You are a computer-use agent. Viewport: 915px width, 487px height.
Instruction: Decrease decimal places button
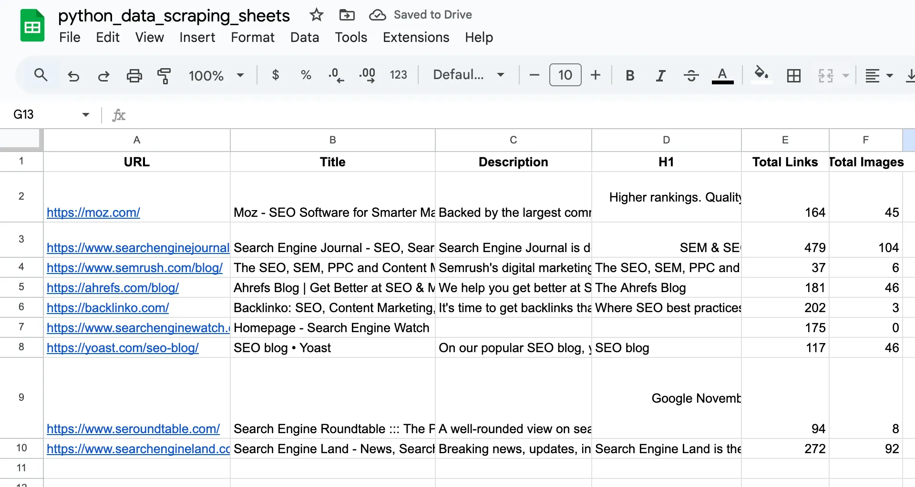tap(336, 75)
